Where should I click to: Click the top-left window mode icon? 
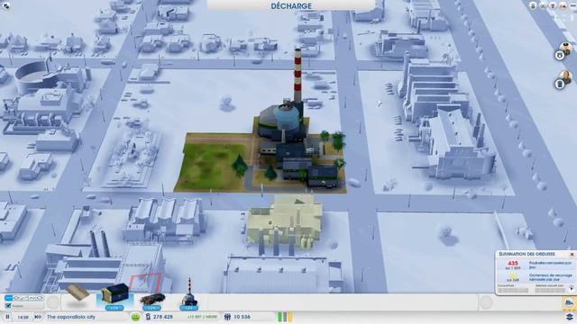click(x=6, y=5)
